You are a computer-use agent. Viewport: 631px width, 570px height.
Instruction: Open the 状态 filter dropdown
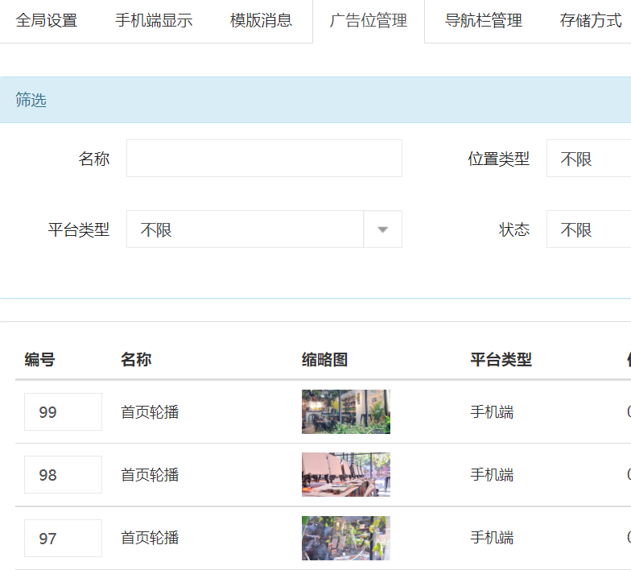[x=588, y=229]
